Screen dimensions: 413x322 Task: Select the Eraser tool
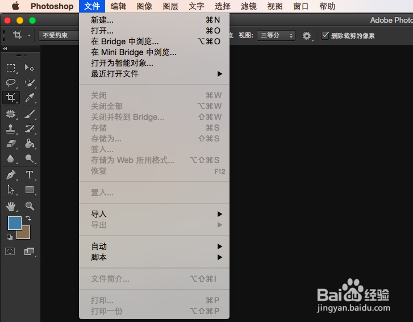click(11, 144)
